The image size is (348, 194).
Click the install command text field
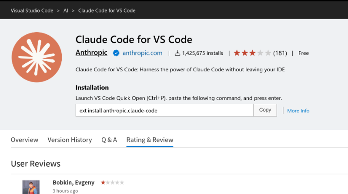click(x=164, y=110)
